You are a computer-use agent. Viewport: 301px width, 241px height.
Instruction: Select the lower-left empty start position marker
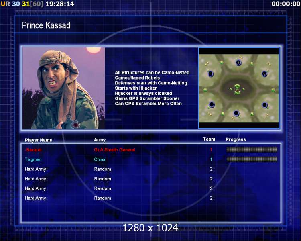[212, 104]
